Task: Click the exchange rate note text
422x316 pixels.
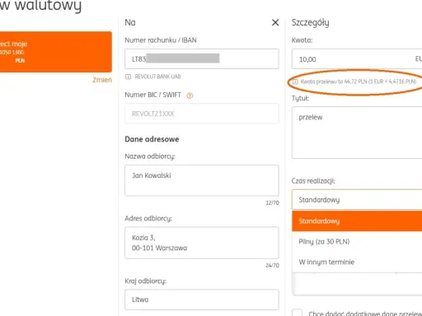Action: (x=359, y=81)
